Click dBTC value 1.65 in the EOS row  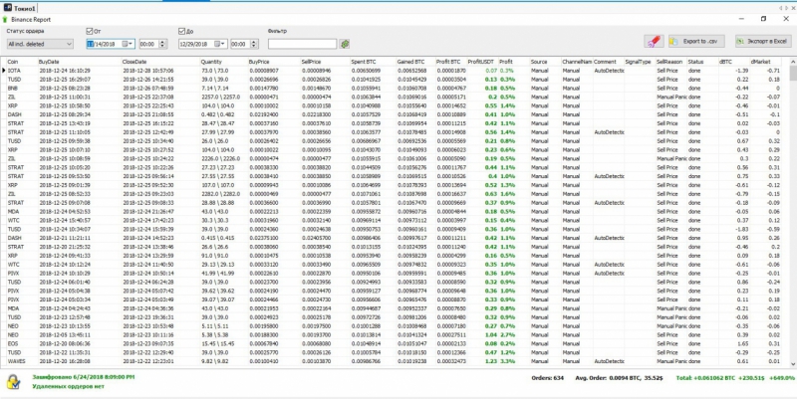coord(742,343)
